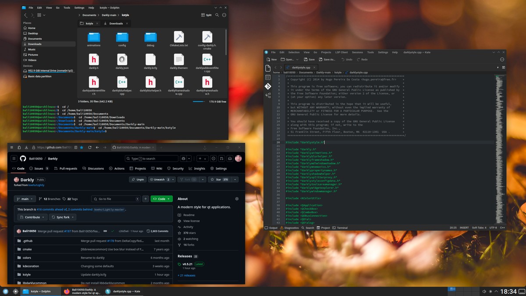Expand the Sync fork dropdown
Screen dimensions: 526x296
tap(63, 217)
